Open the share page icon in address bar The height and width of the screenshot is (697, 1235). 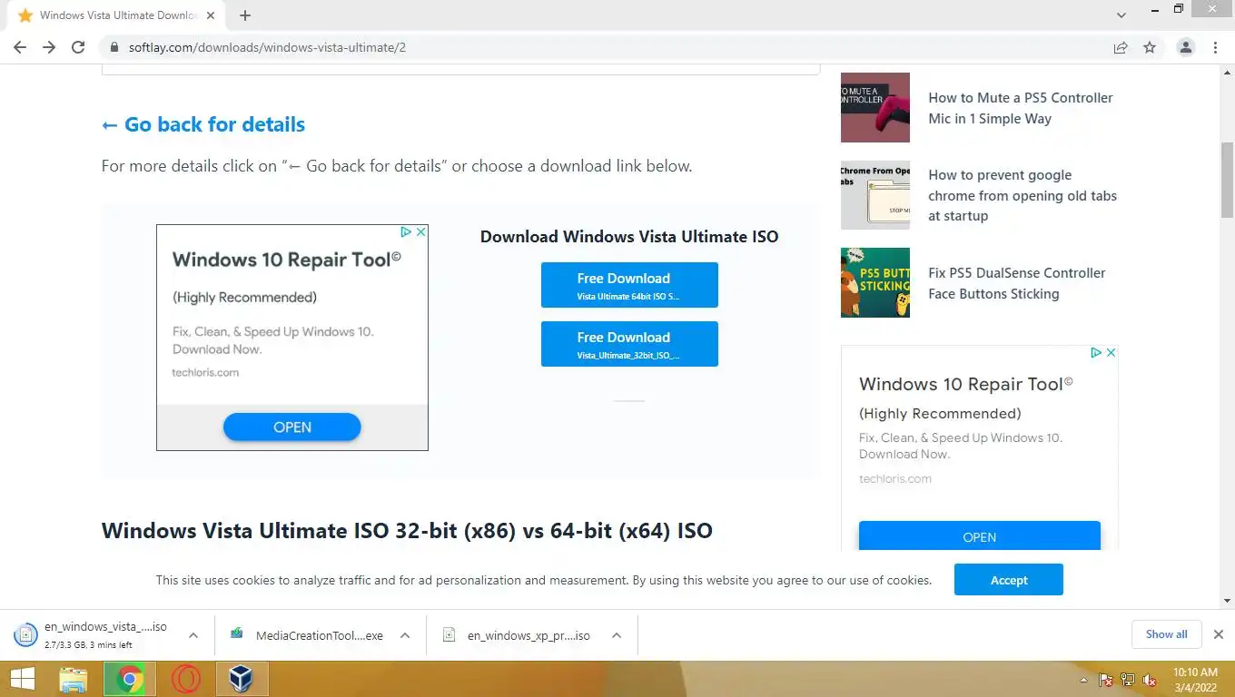1121,47
